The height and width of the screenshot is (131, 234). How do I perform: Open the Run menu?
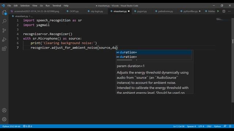click(x=48, y=6)
